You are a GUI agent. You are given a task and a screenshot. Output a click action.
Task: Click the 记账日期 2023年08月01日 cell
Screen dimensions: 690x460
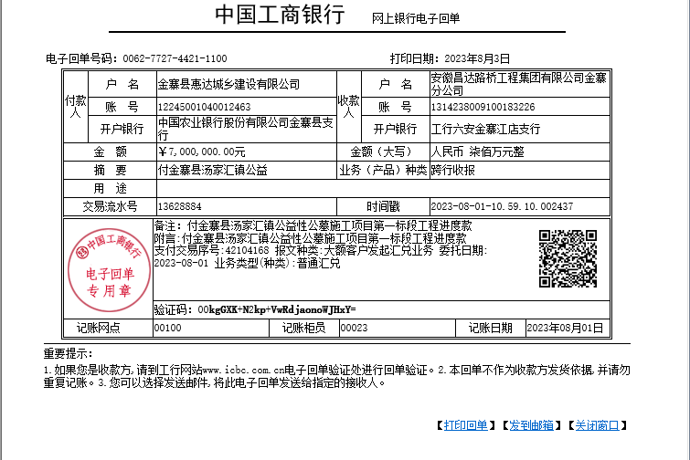coord(566,328)
